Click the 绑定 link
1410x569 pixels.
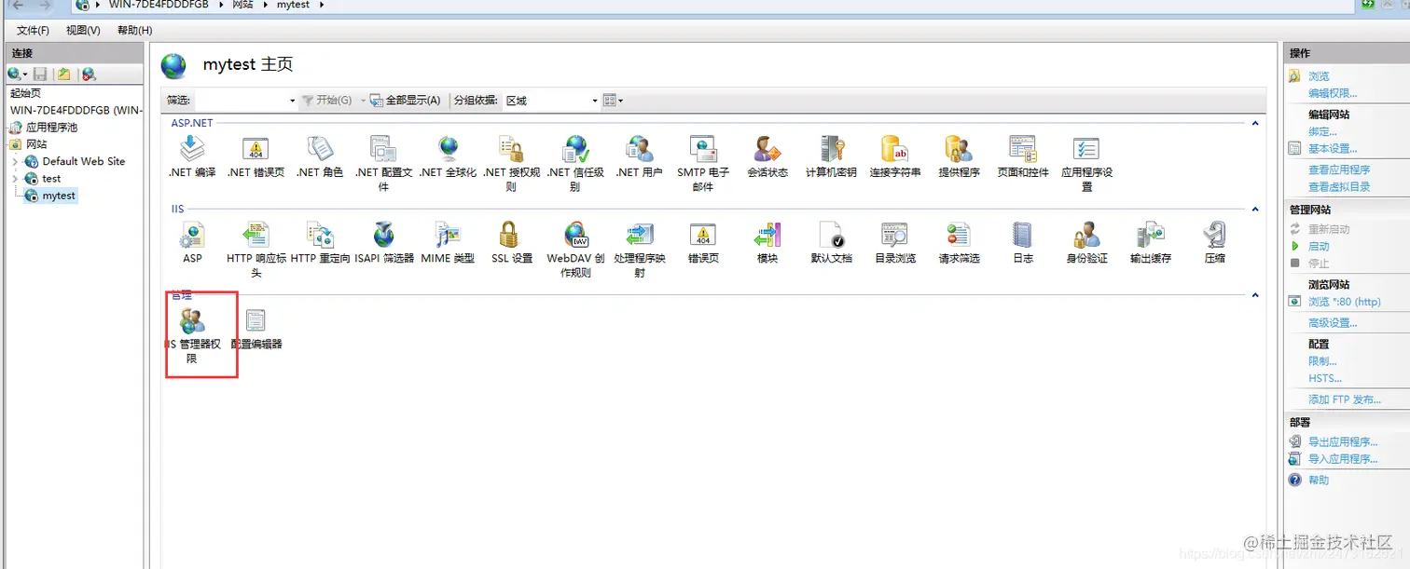(1322, 132)
